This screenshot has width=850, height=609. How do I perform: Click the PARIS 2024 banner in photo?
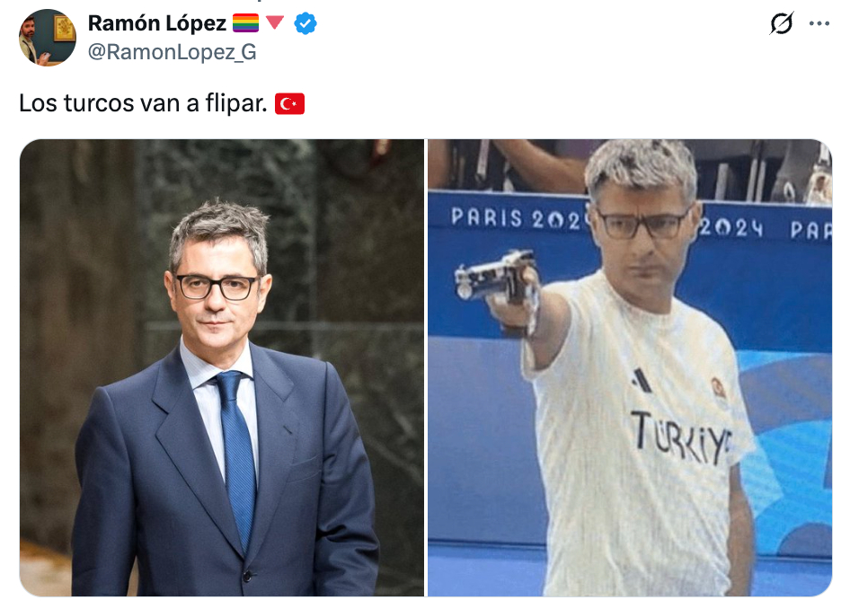tap(518, 218)
